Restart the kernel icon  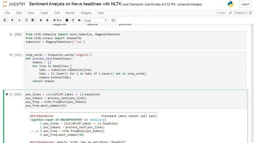(x=73, y=20)
